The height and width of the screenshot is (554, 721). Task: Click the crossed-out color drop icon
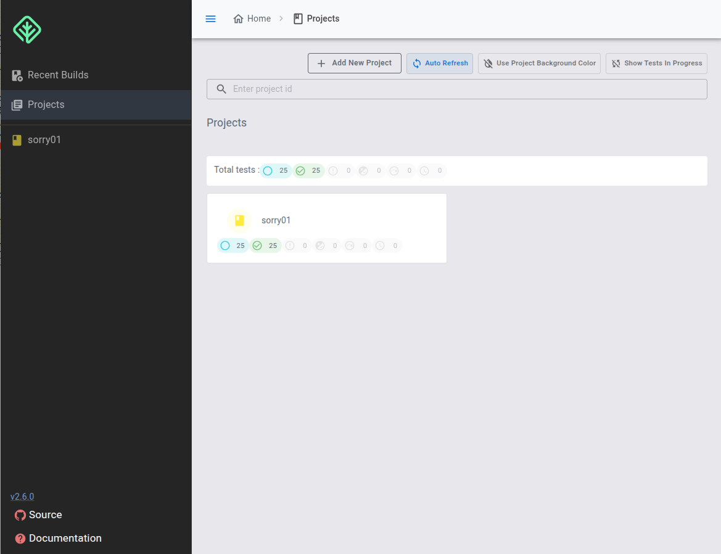(x=488, y=64)
